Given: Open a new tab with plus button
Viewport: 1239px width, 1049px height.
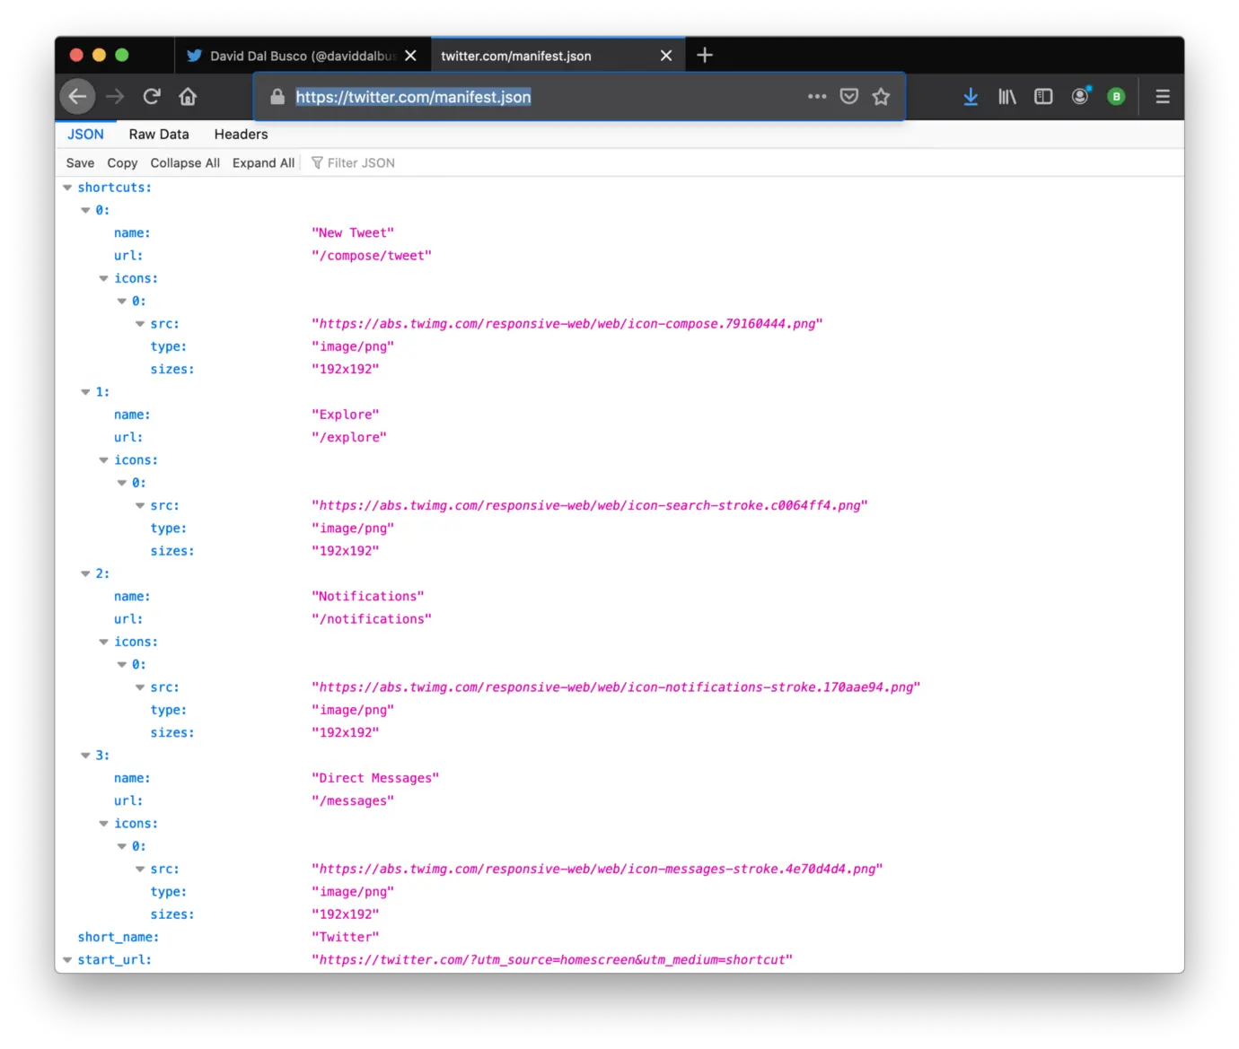Looking at the screenshot, I should tap(705, 56).
